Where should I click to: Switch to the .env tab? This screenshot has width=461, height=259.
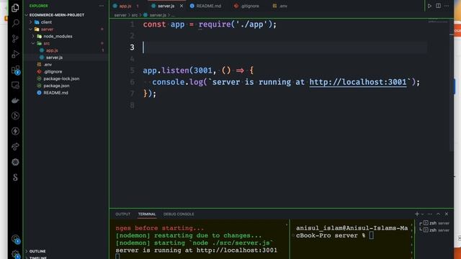[x=283, y=6]
